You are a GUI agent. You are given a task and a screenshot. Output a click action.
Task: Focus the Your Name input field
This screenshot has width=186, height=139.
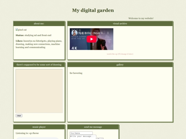pos(81,133)
